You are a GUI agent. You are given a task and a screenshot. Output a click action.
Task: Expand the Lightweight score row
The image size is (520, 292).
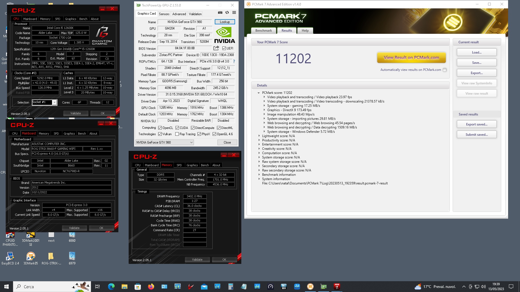click(x=259, y=136)
